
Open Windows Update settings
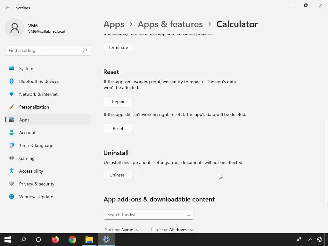pos(48,197)
